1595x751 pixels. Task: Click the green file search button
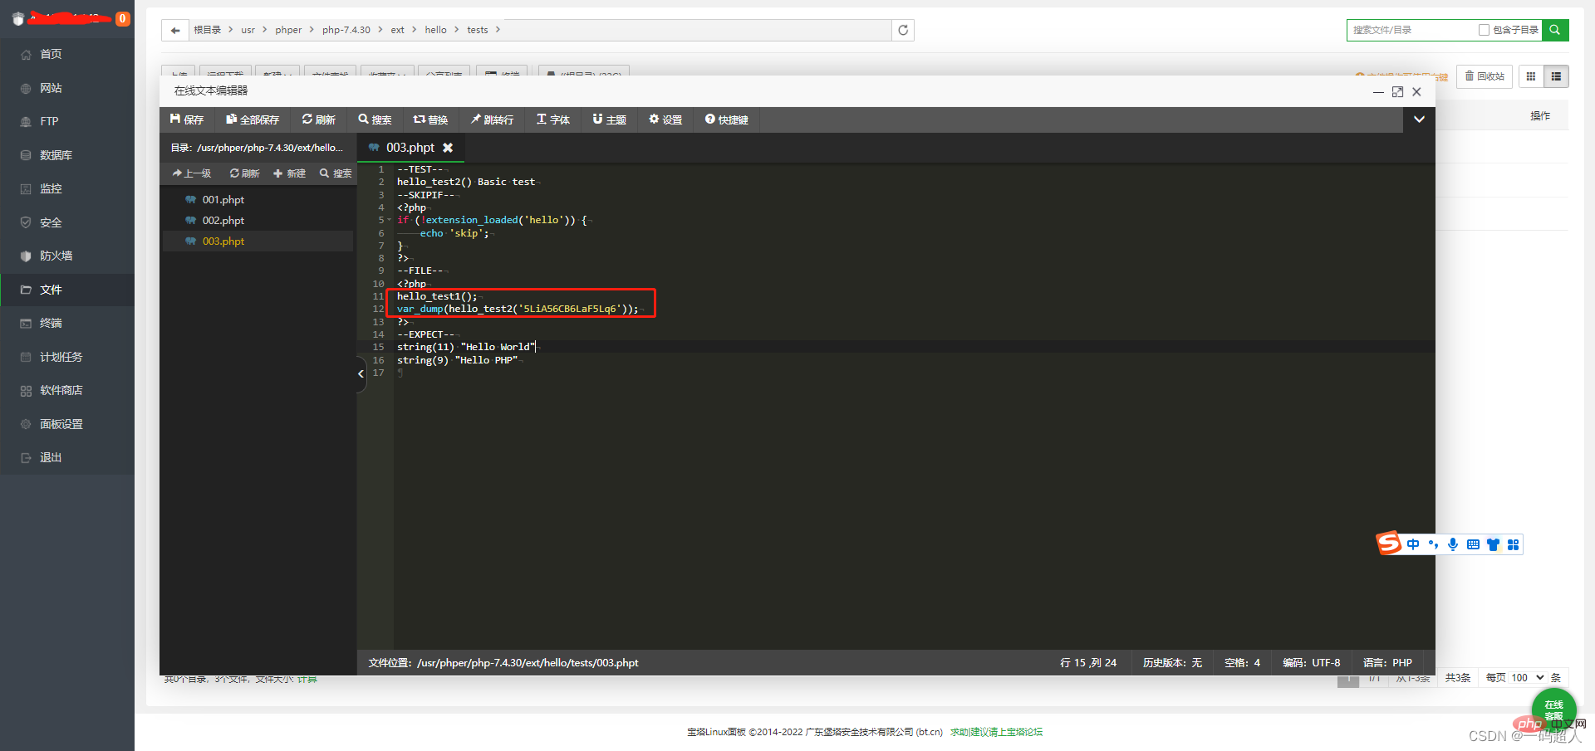point(1554,30)
